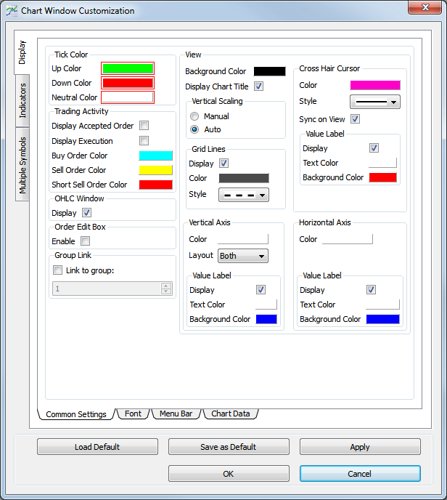Switch to the Font tab
The height and width of the screenshot is (500, 447).
[x=133, y=414]
